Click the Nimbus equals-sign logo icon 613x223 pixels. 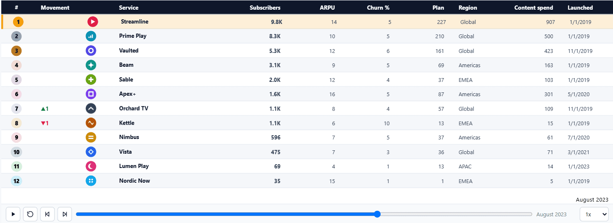tap(91, 137)
